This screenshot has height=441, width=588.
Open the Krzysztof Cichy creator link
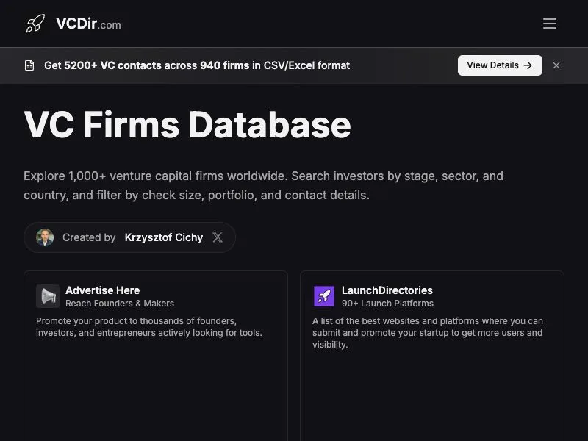point(163,237)
